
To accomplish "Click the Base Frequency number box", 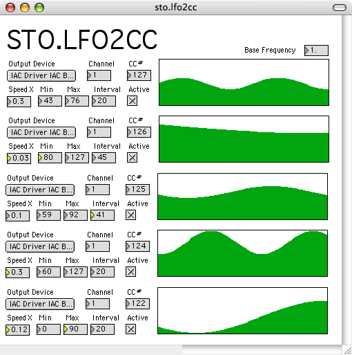I will [316, 51].
